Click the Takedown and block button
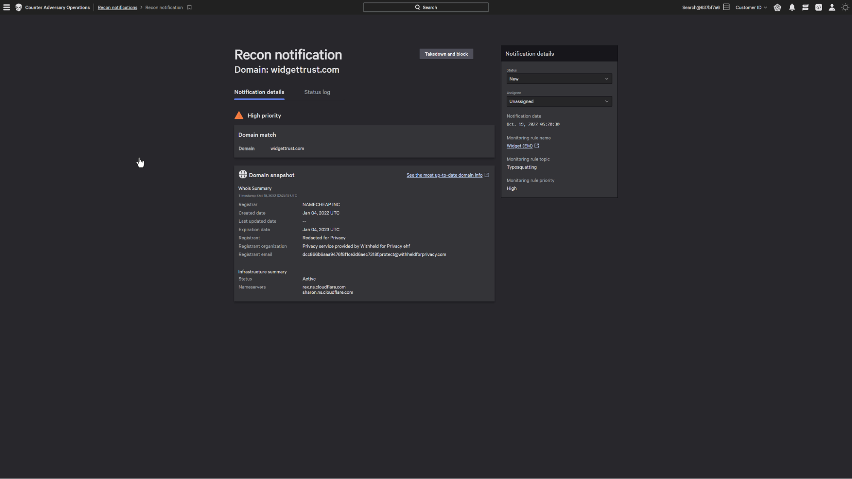This screenshot has width=852, height=479. coord(446,54)
